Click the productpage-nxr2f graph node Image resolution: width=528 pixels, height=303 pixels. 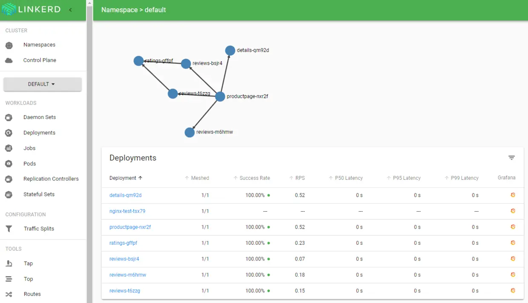coord(220,96)
